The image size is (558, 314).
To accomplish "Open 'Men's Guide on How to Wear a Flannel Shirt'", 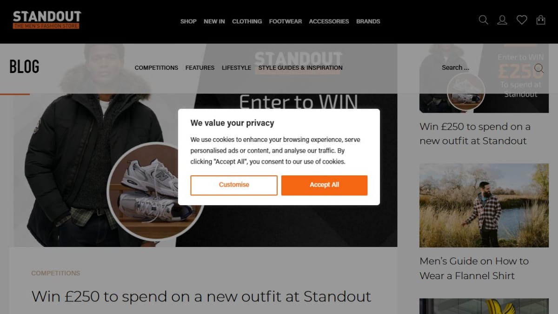I will pyautogui.click(x=474, y=268).
